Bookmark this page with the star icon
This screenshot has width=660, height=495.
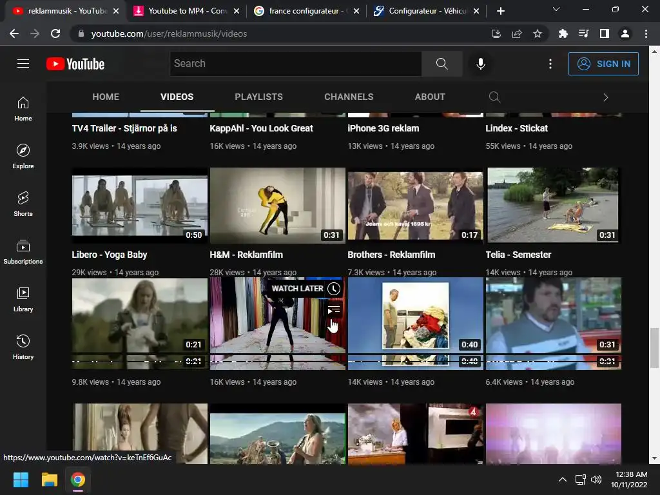click(538, 34)
